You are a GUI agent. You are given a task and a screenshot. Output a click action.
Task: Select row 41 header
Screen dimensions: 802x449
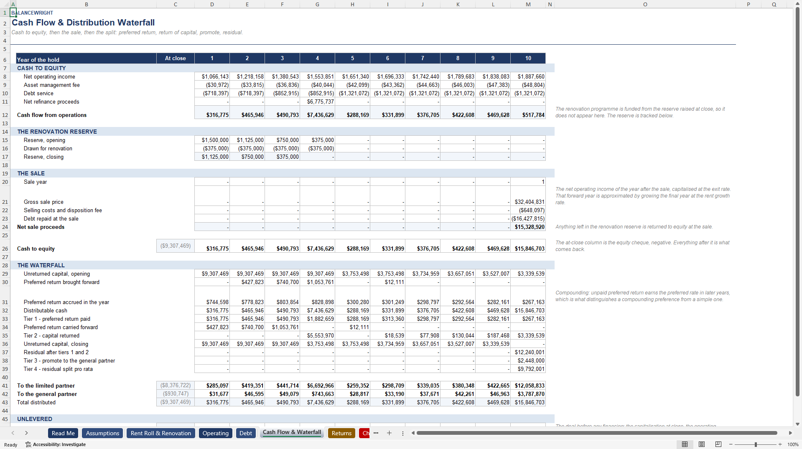click(5, 386)
